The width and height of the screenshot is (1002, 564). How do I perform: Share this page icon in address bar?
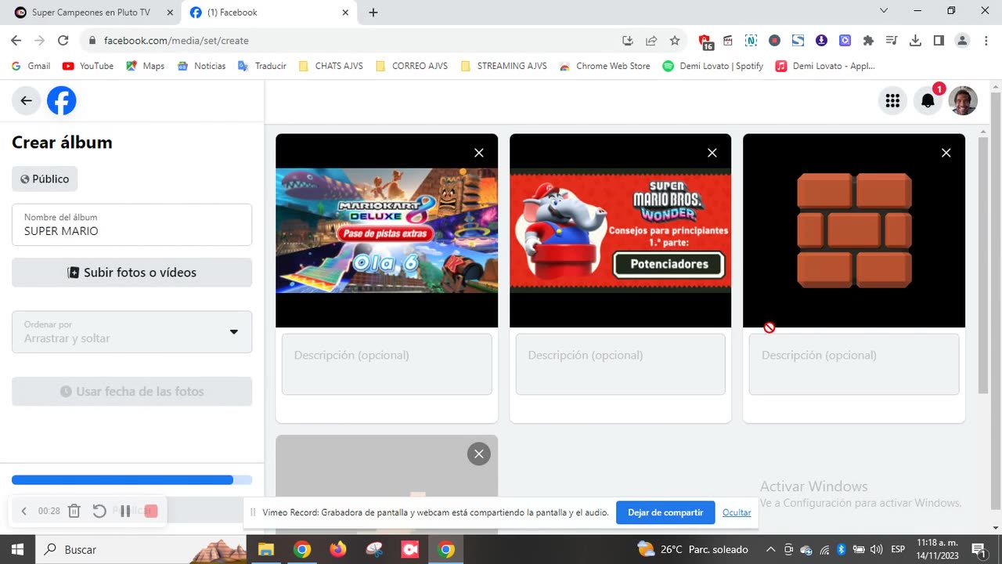[x=651, y=41]
